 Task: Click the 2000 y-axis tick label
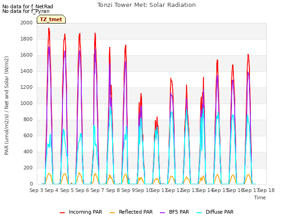coord(27,23)
